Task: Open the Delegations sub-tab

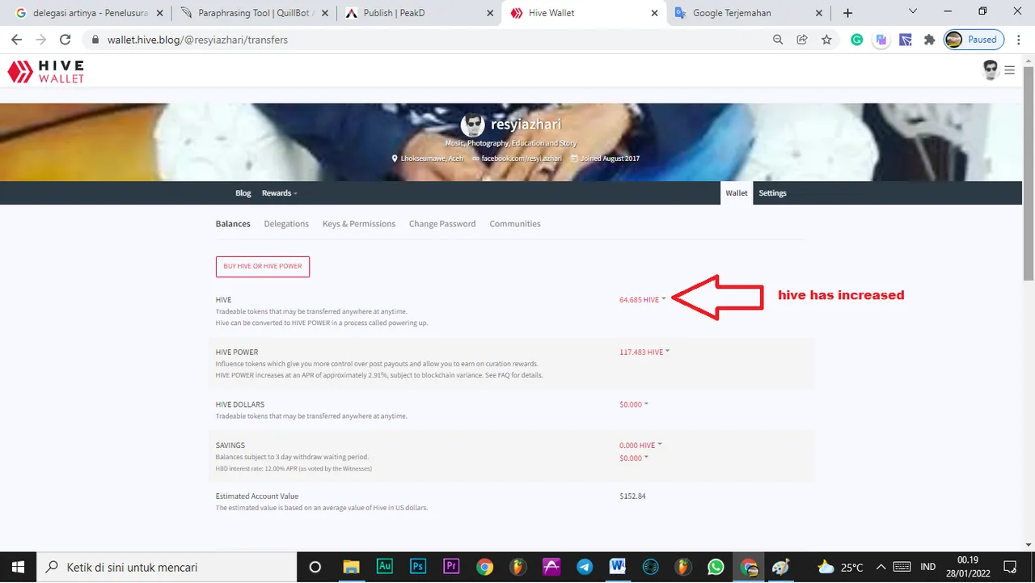Action: point(286,224)
